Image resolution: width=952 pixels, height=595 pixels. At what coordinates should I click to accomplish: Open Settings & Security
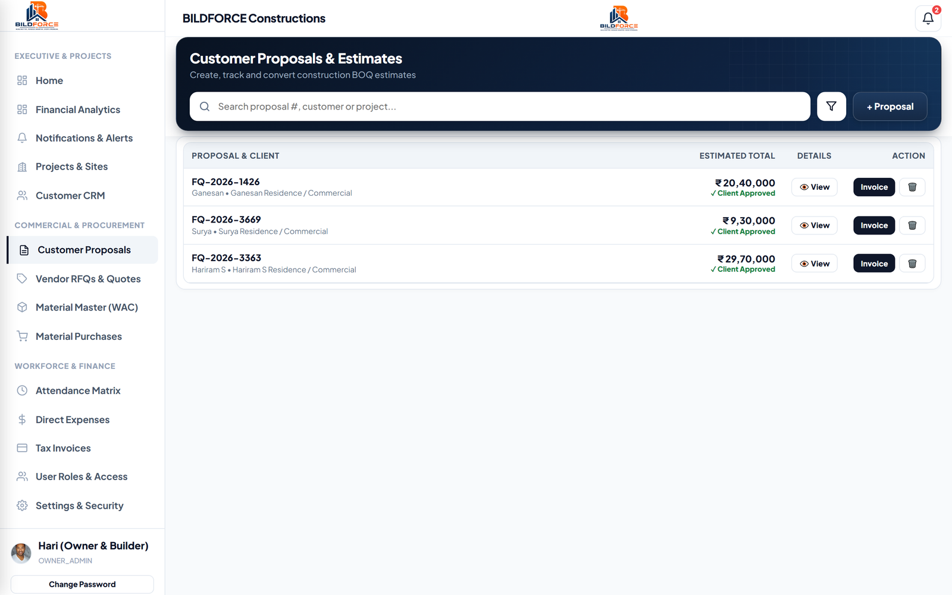tap(82, 506)
